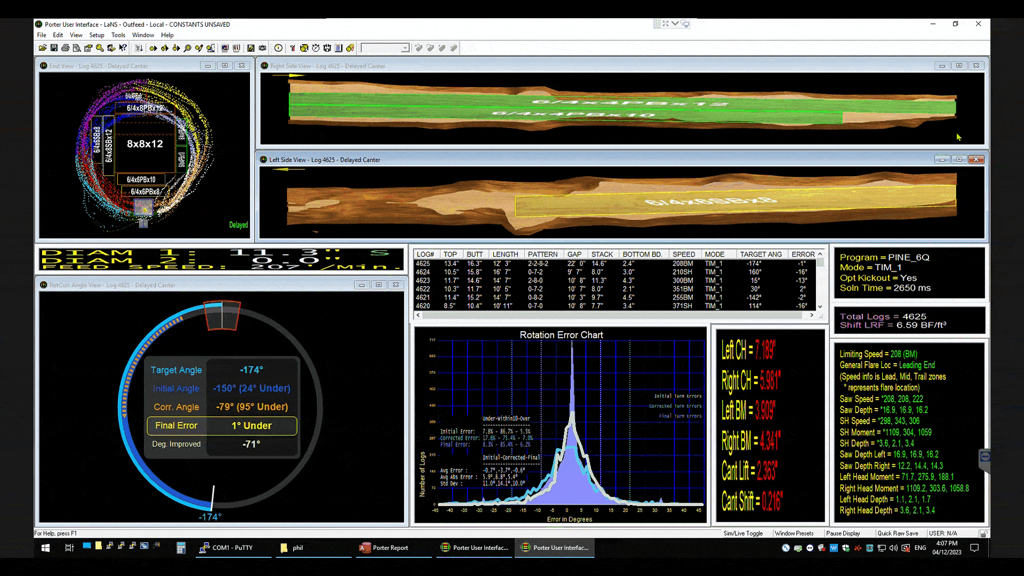Click the red hammer tool icon
The width and height of the screenshot is (1024, 576).
click(x=292, y=48)
